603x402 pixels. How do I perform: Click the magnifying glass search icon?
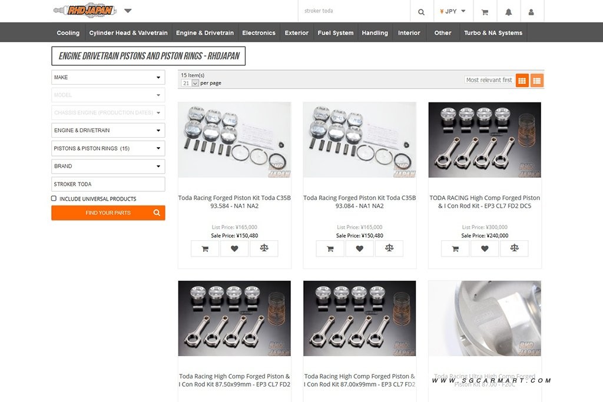pyautogui.click(x=422, y=12)
